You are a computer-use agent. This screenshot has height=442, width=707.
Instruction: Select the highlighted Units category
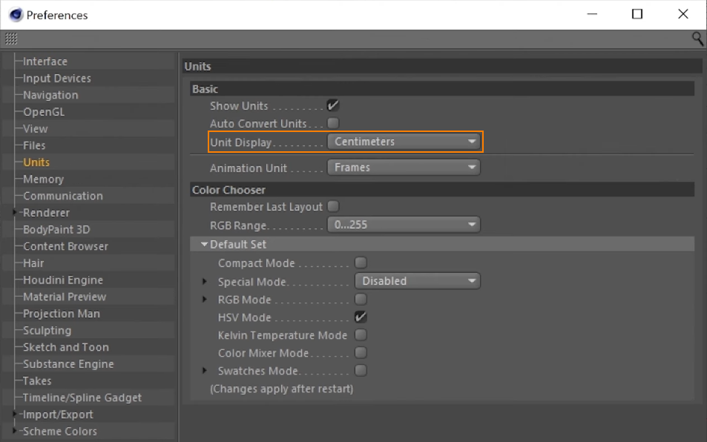point(36,162)
